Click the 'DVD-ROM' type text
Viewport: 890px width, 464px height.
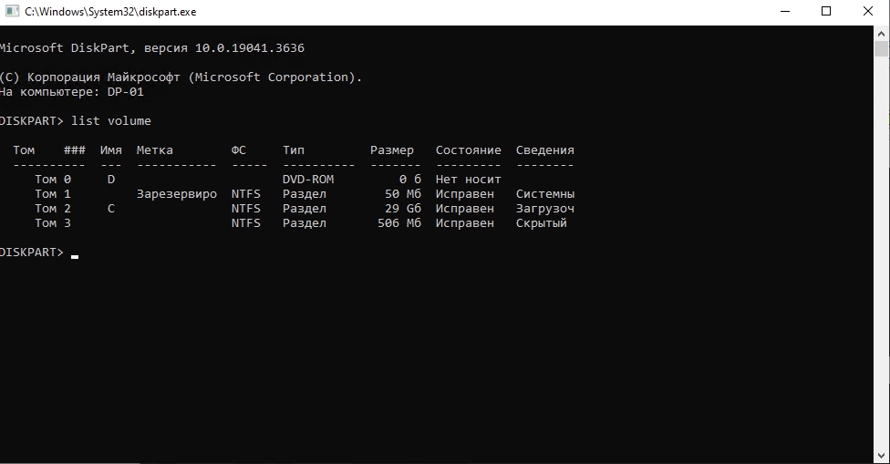point(308,180)
